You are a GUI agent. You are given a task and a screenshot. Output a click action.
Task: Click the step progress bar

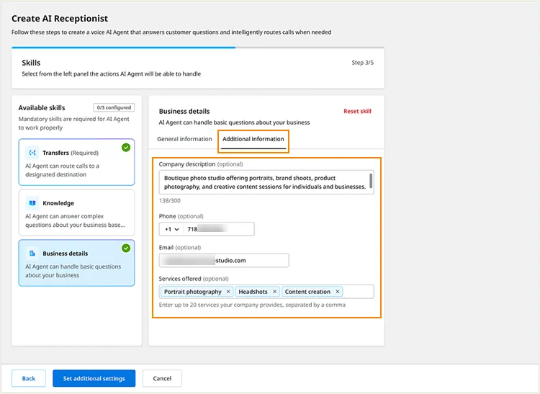coord(198,48)
